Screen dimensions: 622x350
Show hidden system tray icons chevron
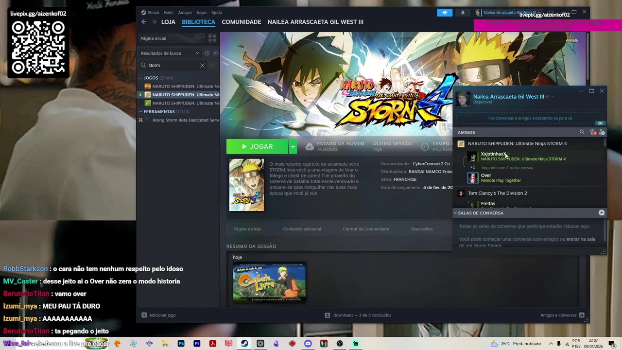point(551,344)
